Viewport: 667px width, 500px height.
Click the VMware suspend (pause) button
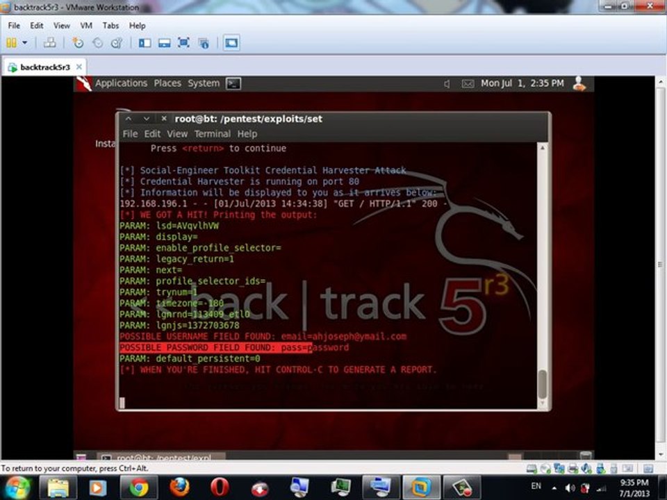click(12, 42)
